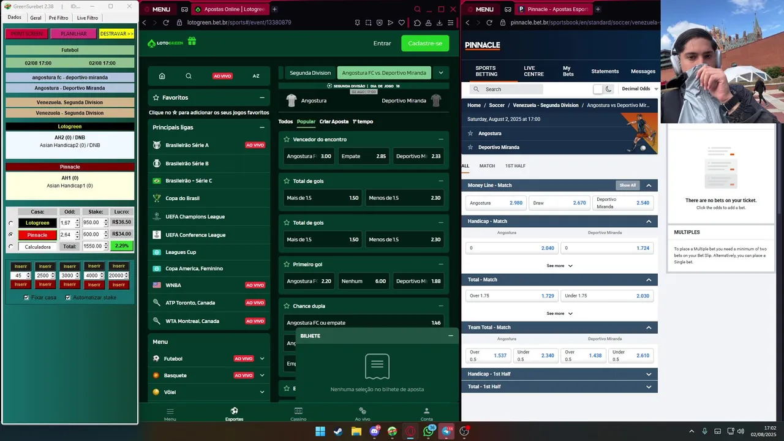
Task: Switch to the Geral tab in GreenSurebet
Action: pos(36,18)
